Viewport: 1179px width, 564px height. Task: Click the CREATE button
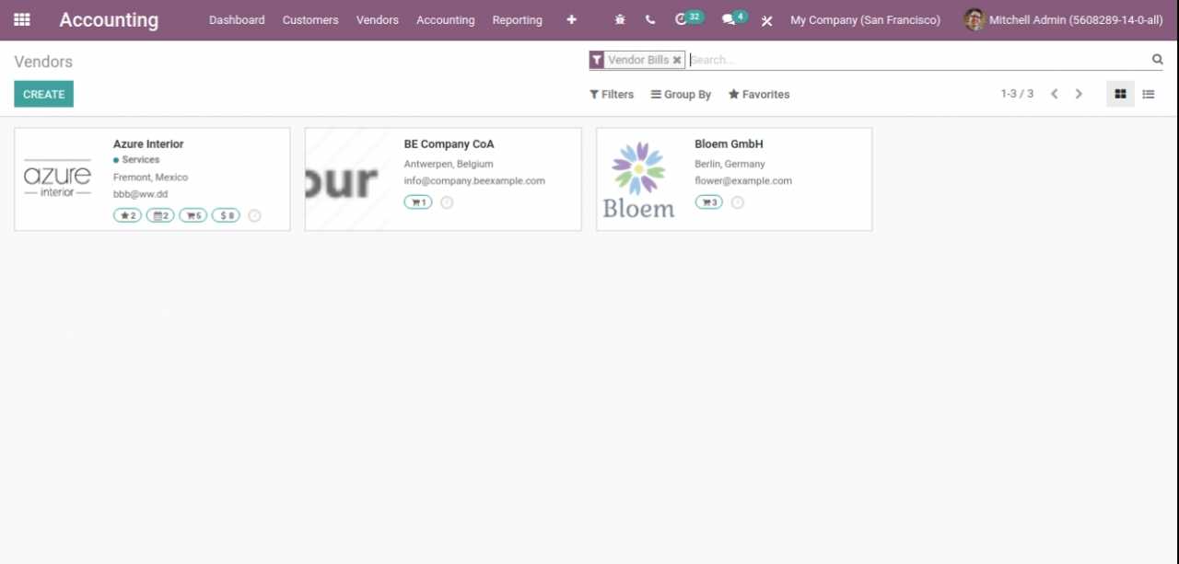click(43, 93)
